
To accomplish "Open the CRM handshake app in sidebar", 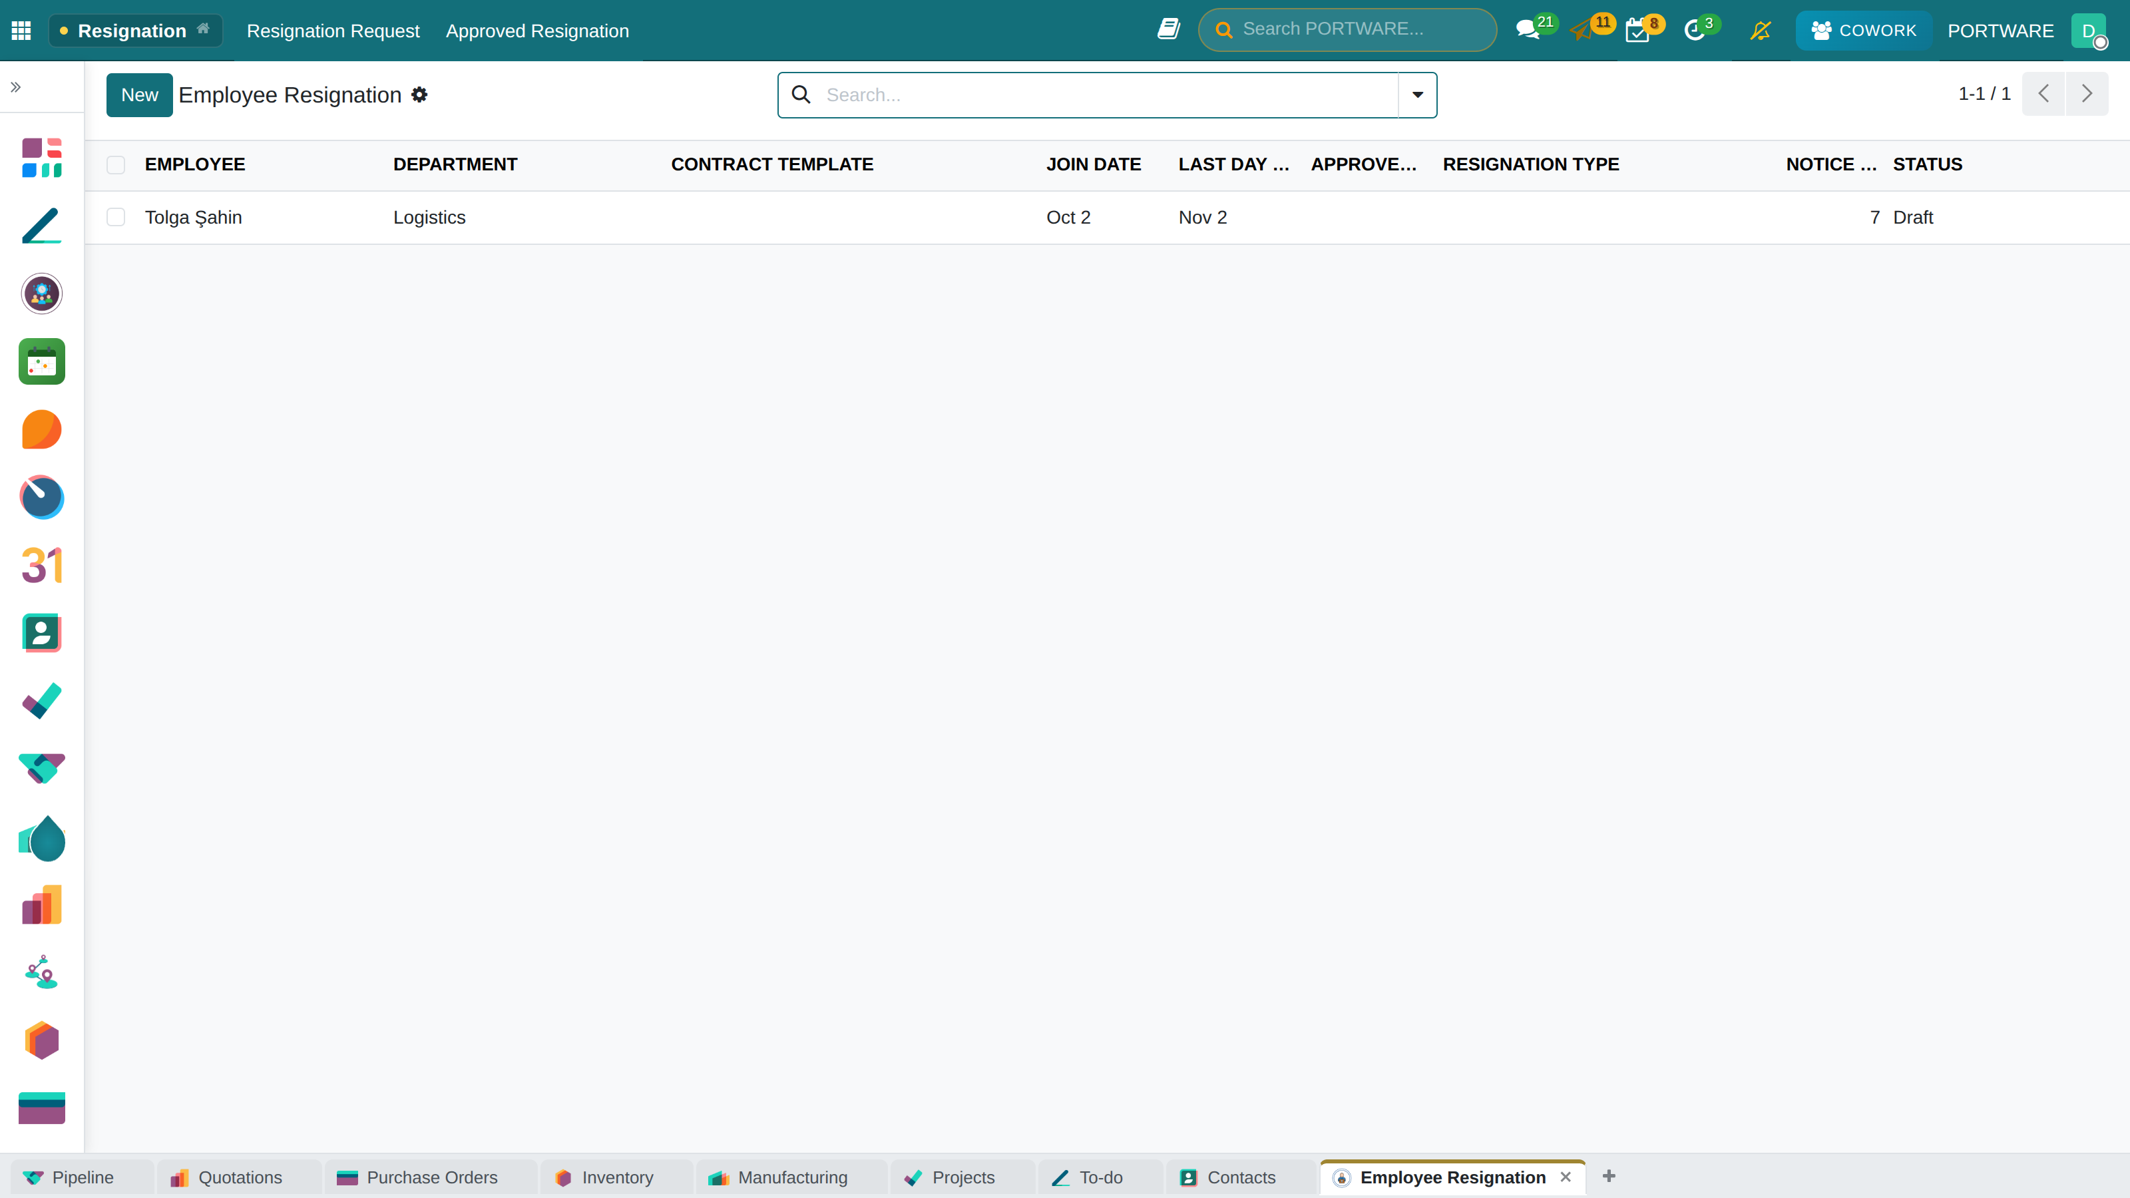I will pos(41,768).
